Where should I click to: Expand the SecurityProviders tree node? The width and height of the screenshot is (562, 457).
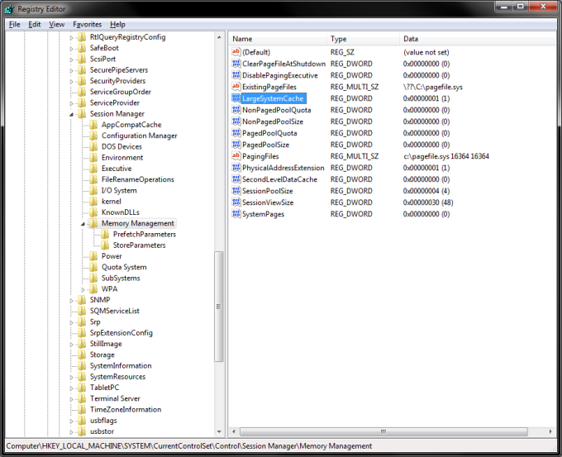point(71,81)
